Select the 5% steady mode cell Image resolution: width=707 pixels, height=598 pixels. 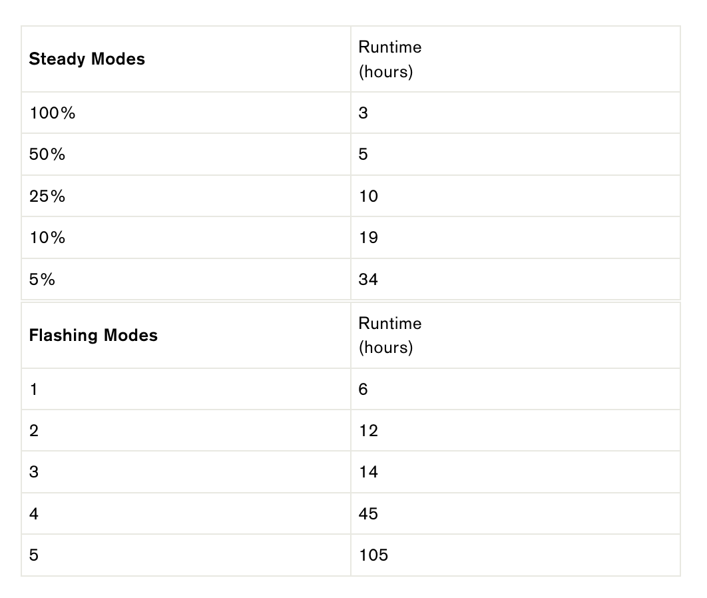tap(42, 280)
